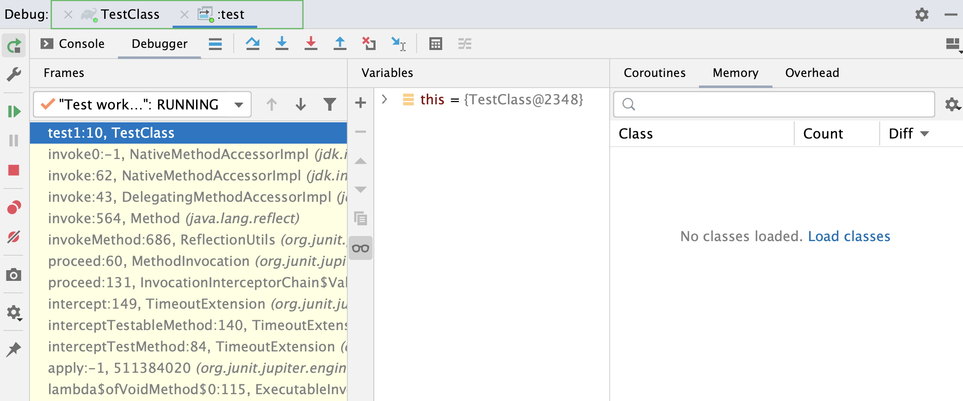Step over the current line
The height and width of the screenshot is (401, 963).
point(253,44)
